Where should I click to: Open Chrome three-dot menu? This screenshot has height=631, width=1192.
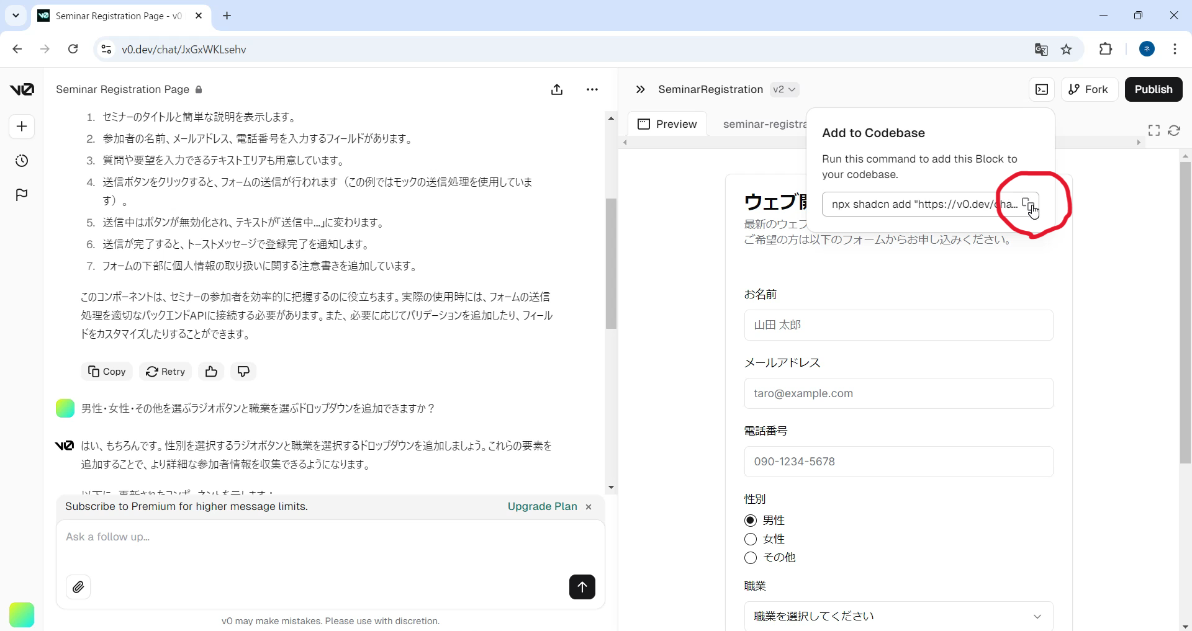pos(1175,49)
